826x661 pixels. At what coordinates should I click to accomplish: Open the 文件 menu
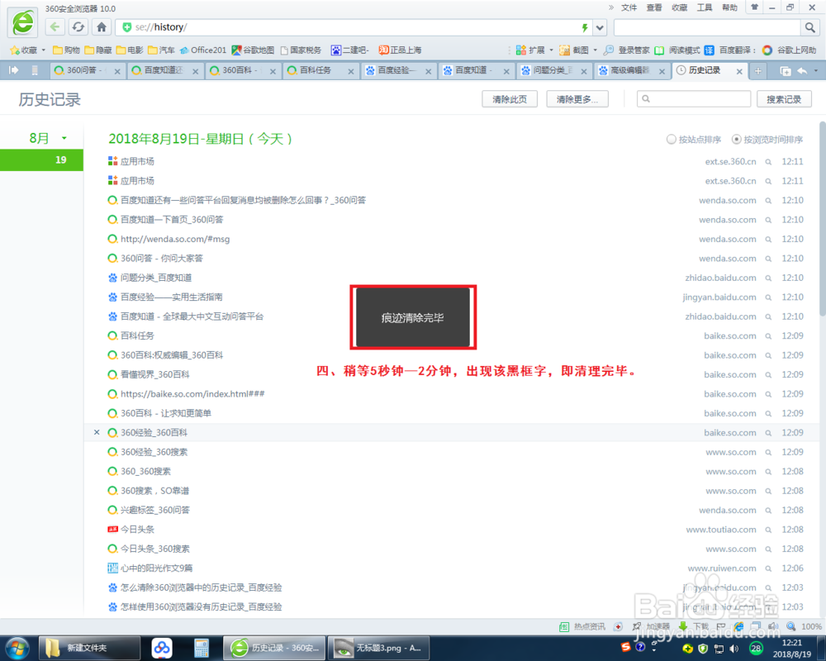629,7
